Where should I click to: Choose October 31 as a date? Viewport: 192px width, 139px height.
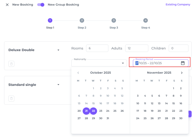(108, 118)
